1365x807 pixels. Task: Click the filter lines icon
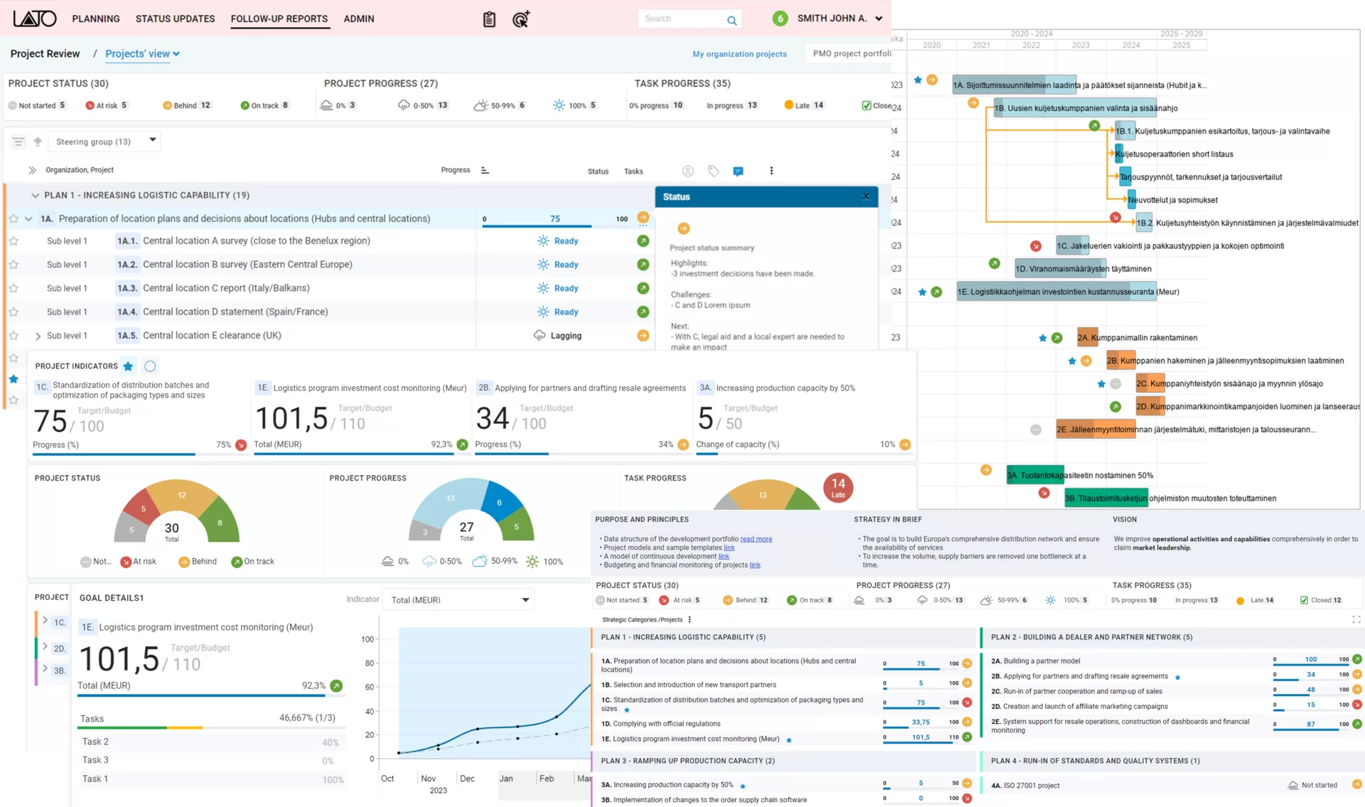coord(18,141)
